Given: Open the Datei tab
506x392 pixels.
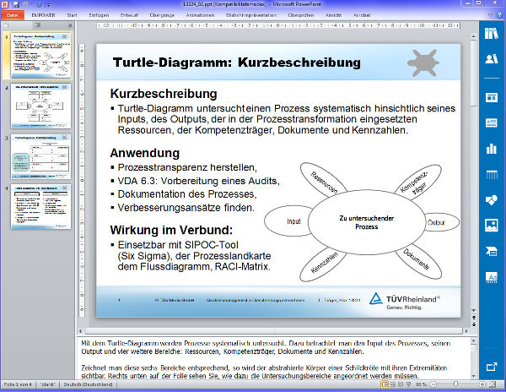Looking at the screenshot, I should pos(12,14).
